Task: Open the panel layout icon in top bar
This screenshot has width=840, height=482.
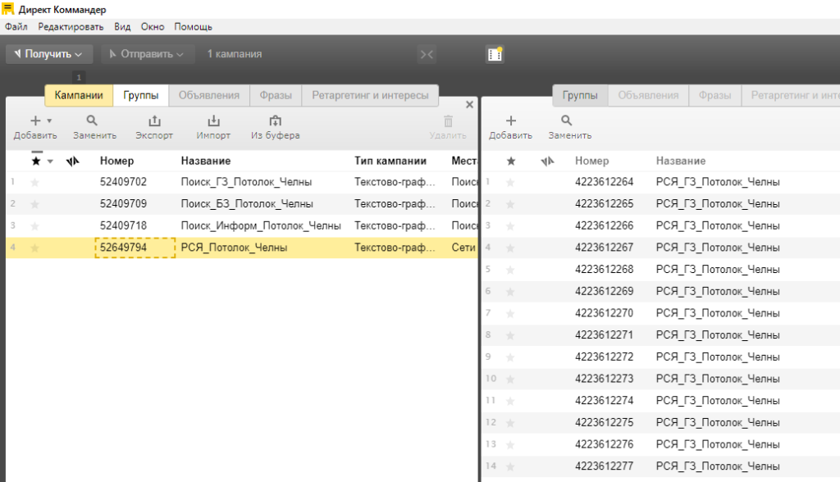Action: pyautogui.click(x=495, y=54)
